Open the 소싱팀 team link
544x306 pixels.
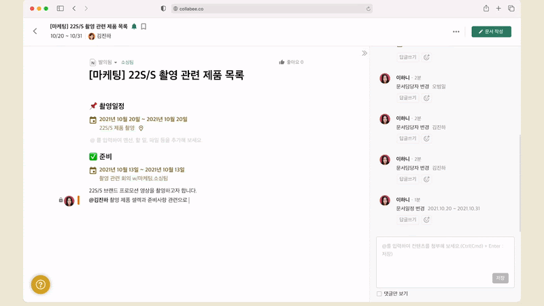point(127,62)
